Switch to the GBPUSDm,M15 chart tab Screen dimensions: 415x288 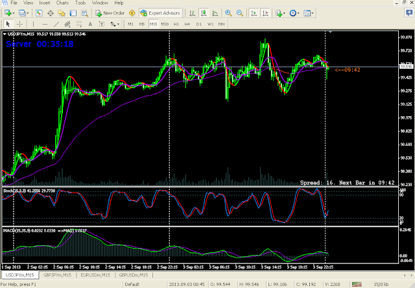[134, 275]
